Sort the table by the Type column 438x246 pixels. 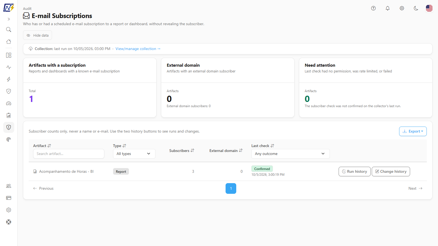pos(120,146)
